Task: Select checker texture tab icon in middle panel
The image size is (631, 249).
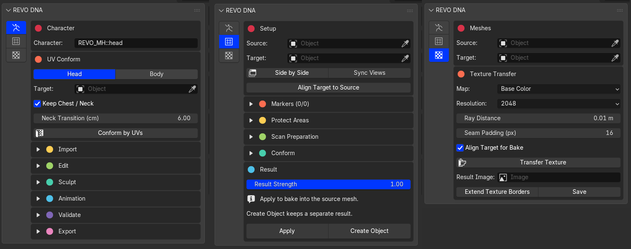Action: [229, 55]
